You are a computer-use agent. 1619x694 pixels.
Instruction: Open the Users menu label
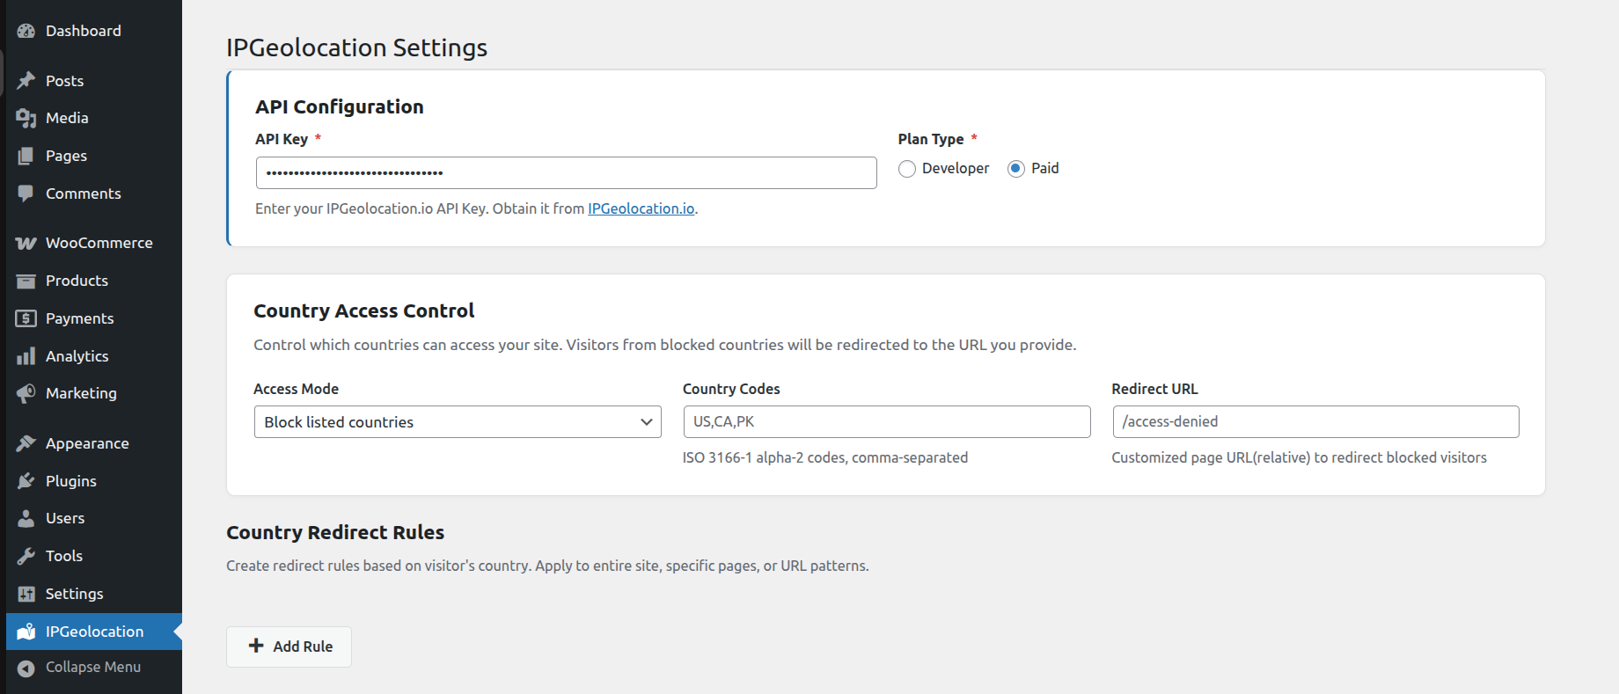point(65,518)
